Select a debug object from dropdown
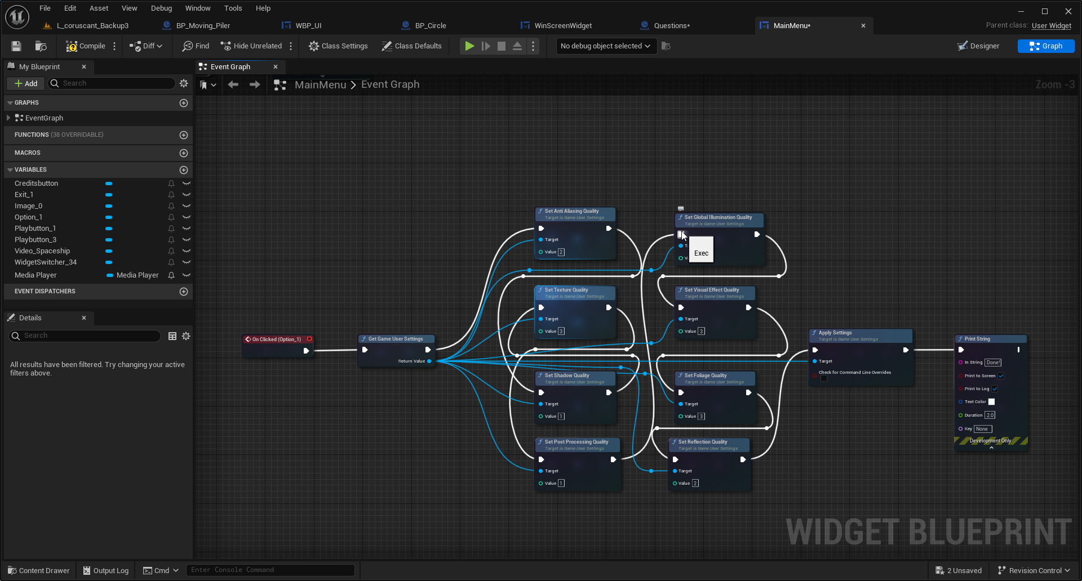Screen dimensions: 1082x581 [606, 46]
